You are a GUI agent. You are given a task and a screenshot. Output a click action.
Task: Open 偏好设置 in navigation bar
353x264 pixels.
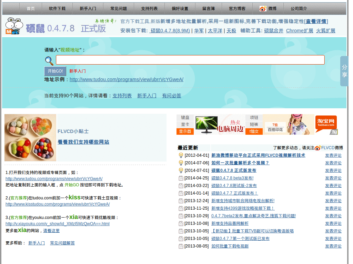(x=180, y=9)
